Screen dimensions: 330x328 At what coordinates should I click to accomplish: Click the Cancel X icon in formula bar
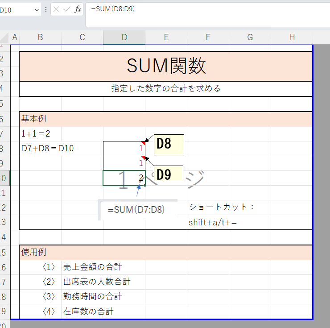pos(57,9)
